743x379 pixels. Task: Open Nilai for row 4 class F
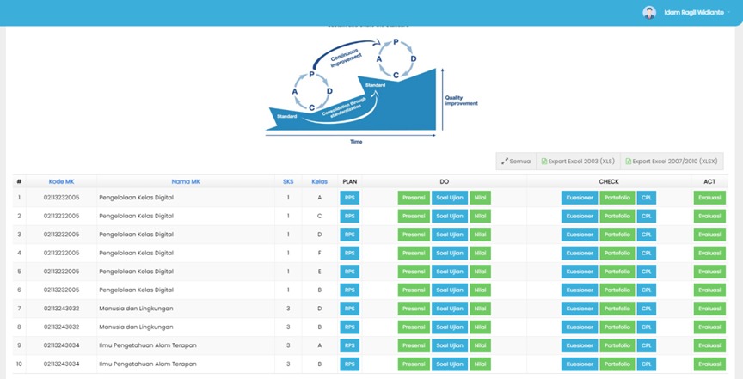[480, 253]
